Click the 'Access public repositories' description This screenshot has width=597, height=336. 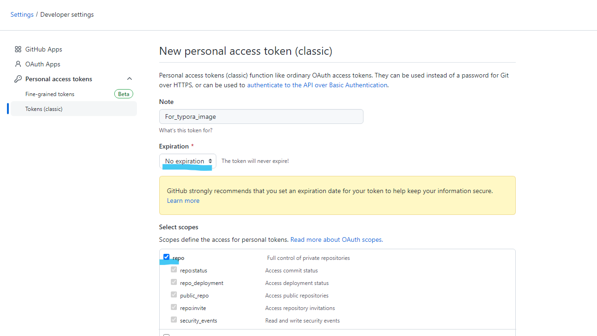pos(297,296)
